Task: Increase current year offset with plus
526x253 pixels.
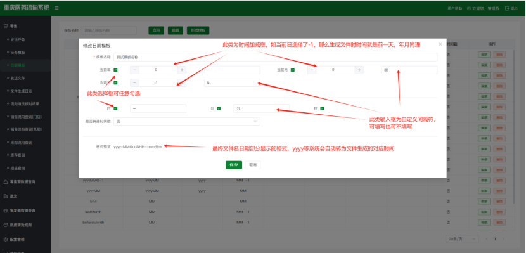Action: click(x=182, y=70)
